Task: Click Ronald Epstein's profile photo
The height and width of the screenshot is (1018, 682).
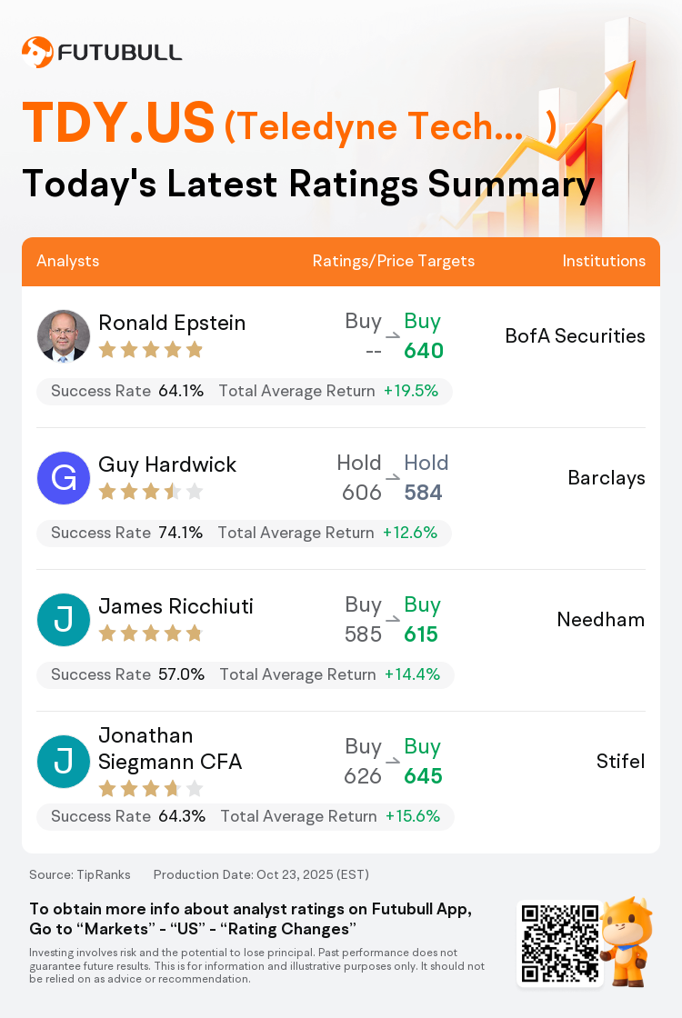Action: [64, 336]
